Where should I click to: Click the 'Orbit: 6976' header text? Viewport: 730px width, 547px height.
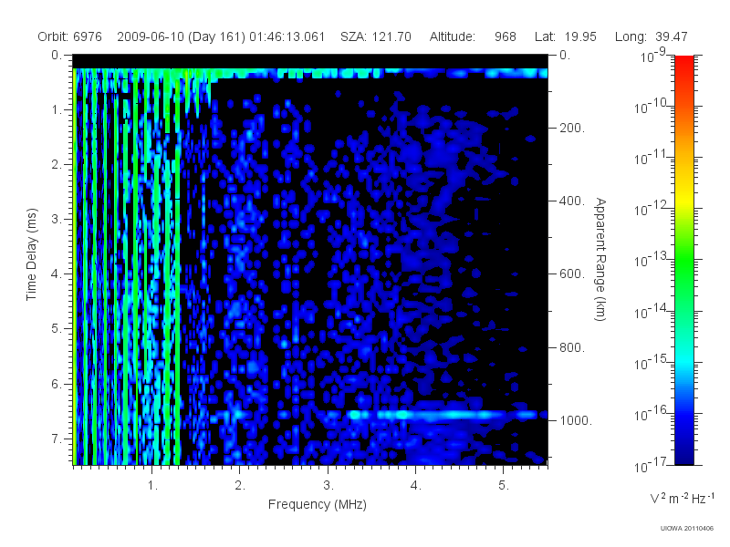70,36
